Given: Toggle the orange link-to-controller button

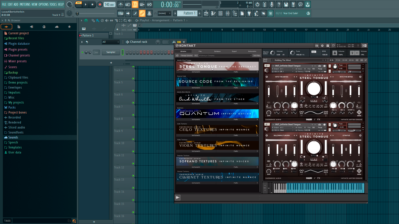Looking at the screenshot, I should [142, 13].
